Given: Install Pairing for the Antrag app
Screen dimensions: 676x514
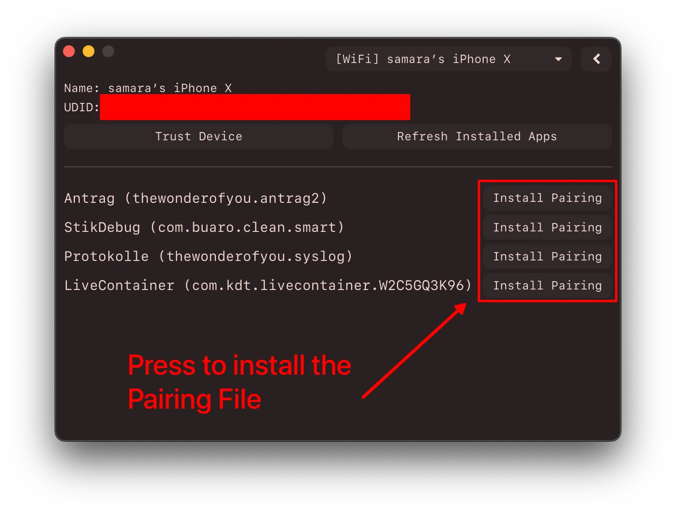Looking at the screenshot, I should coord(547,198).
